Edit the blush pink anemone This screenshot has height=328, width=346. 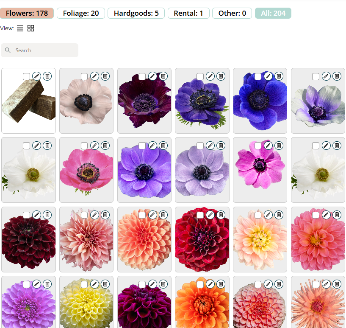(x=94, y=76)
